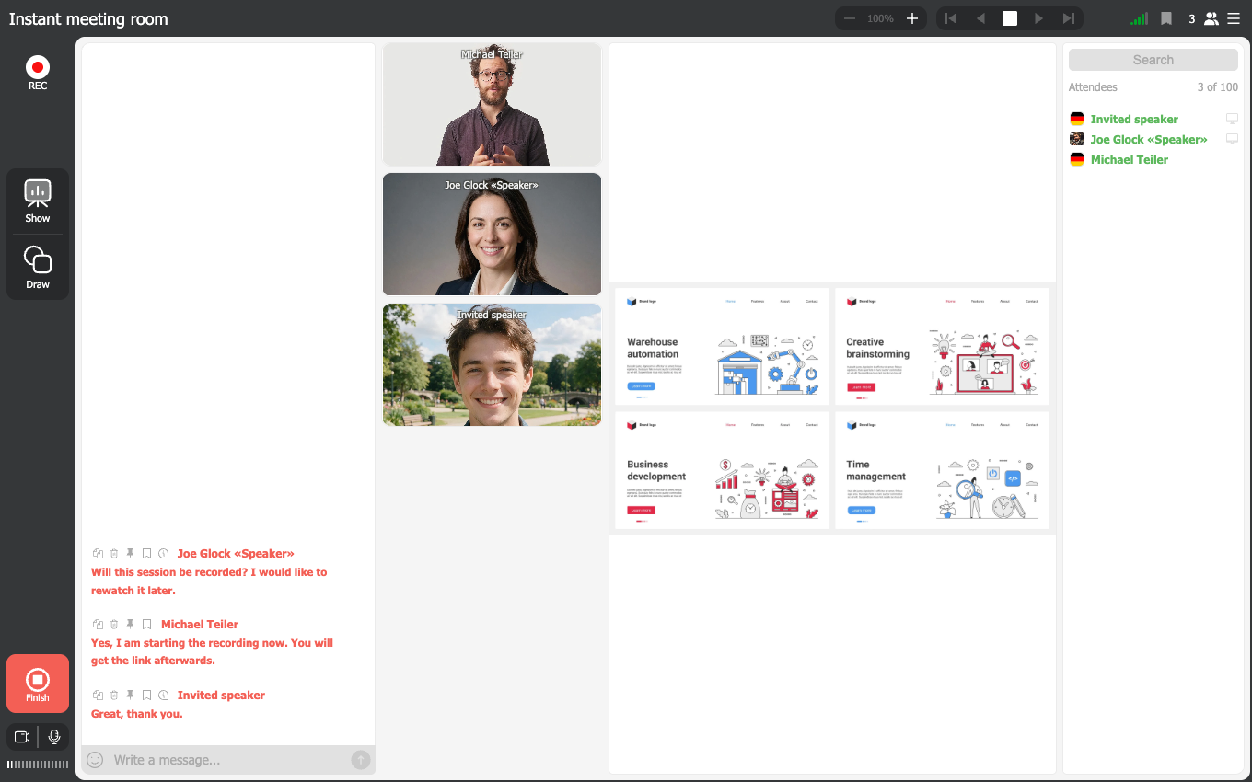Open the Warehouse automation slide
1252x782 pixels.
[x=722, y=346]
